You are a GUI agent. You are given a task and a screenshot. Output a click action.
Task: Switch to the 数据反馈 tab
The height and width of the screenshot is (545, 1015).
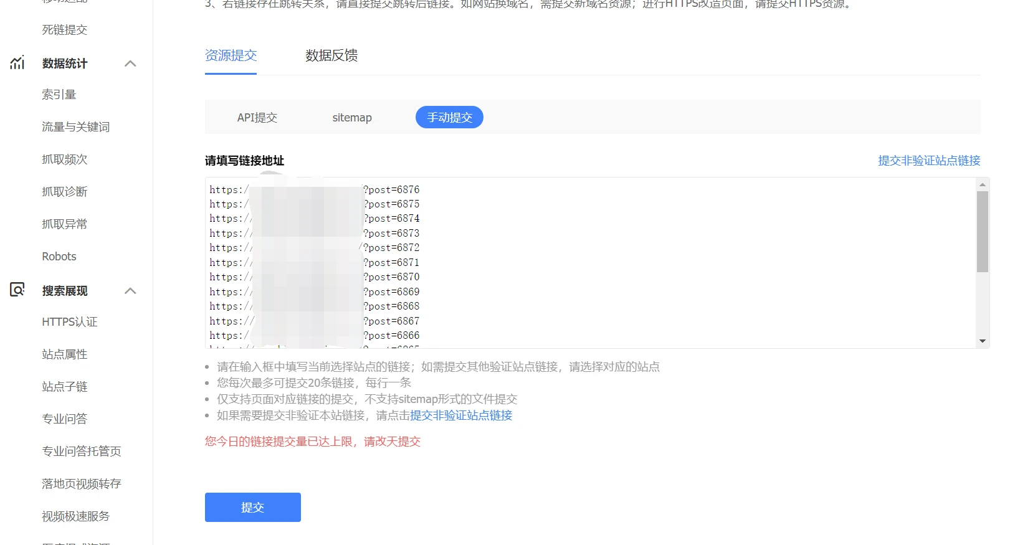point(331,55)
